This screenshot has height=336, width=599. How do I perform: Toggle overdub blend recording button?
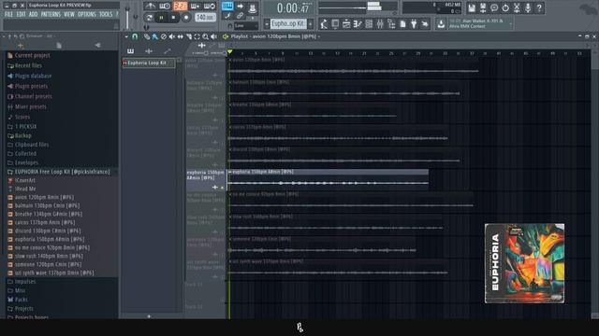[x=195, y=7]
